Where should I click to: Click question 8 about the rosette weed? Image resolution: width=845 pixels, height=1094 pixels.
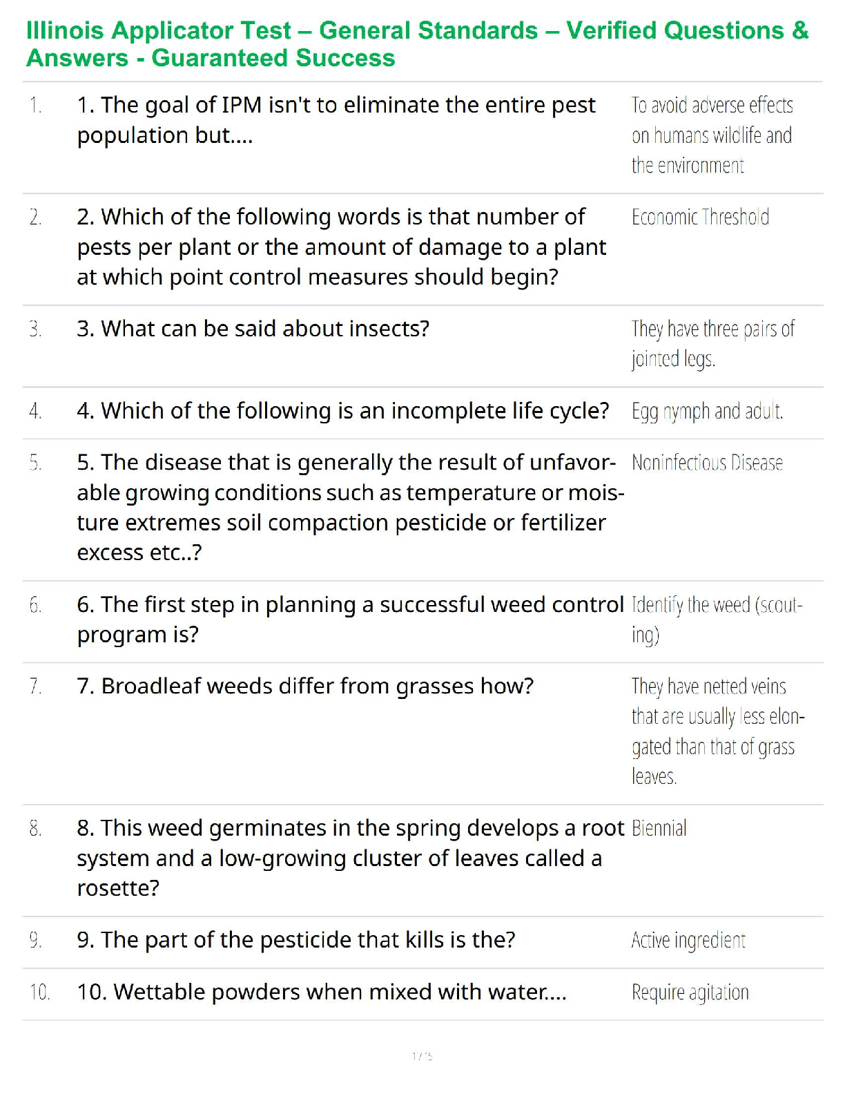tap(350, 858)
